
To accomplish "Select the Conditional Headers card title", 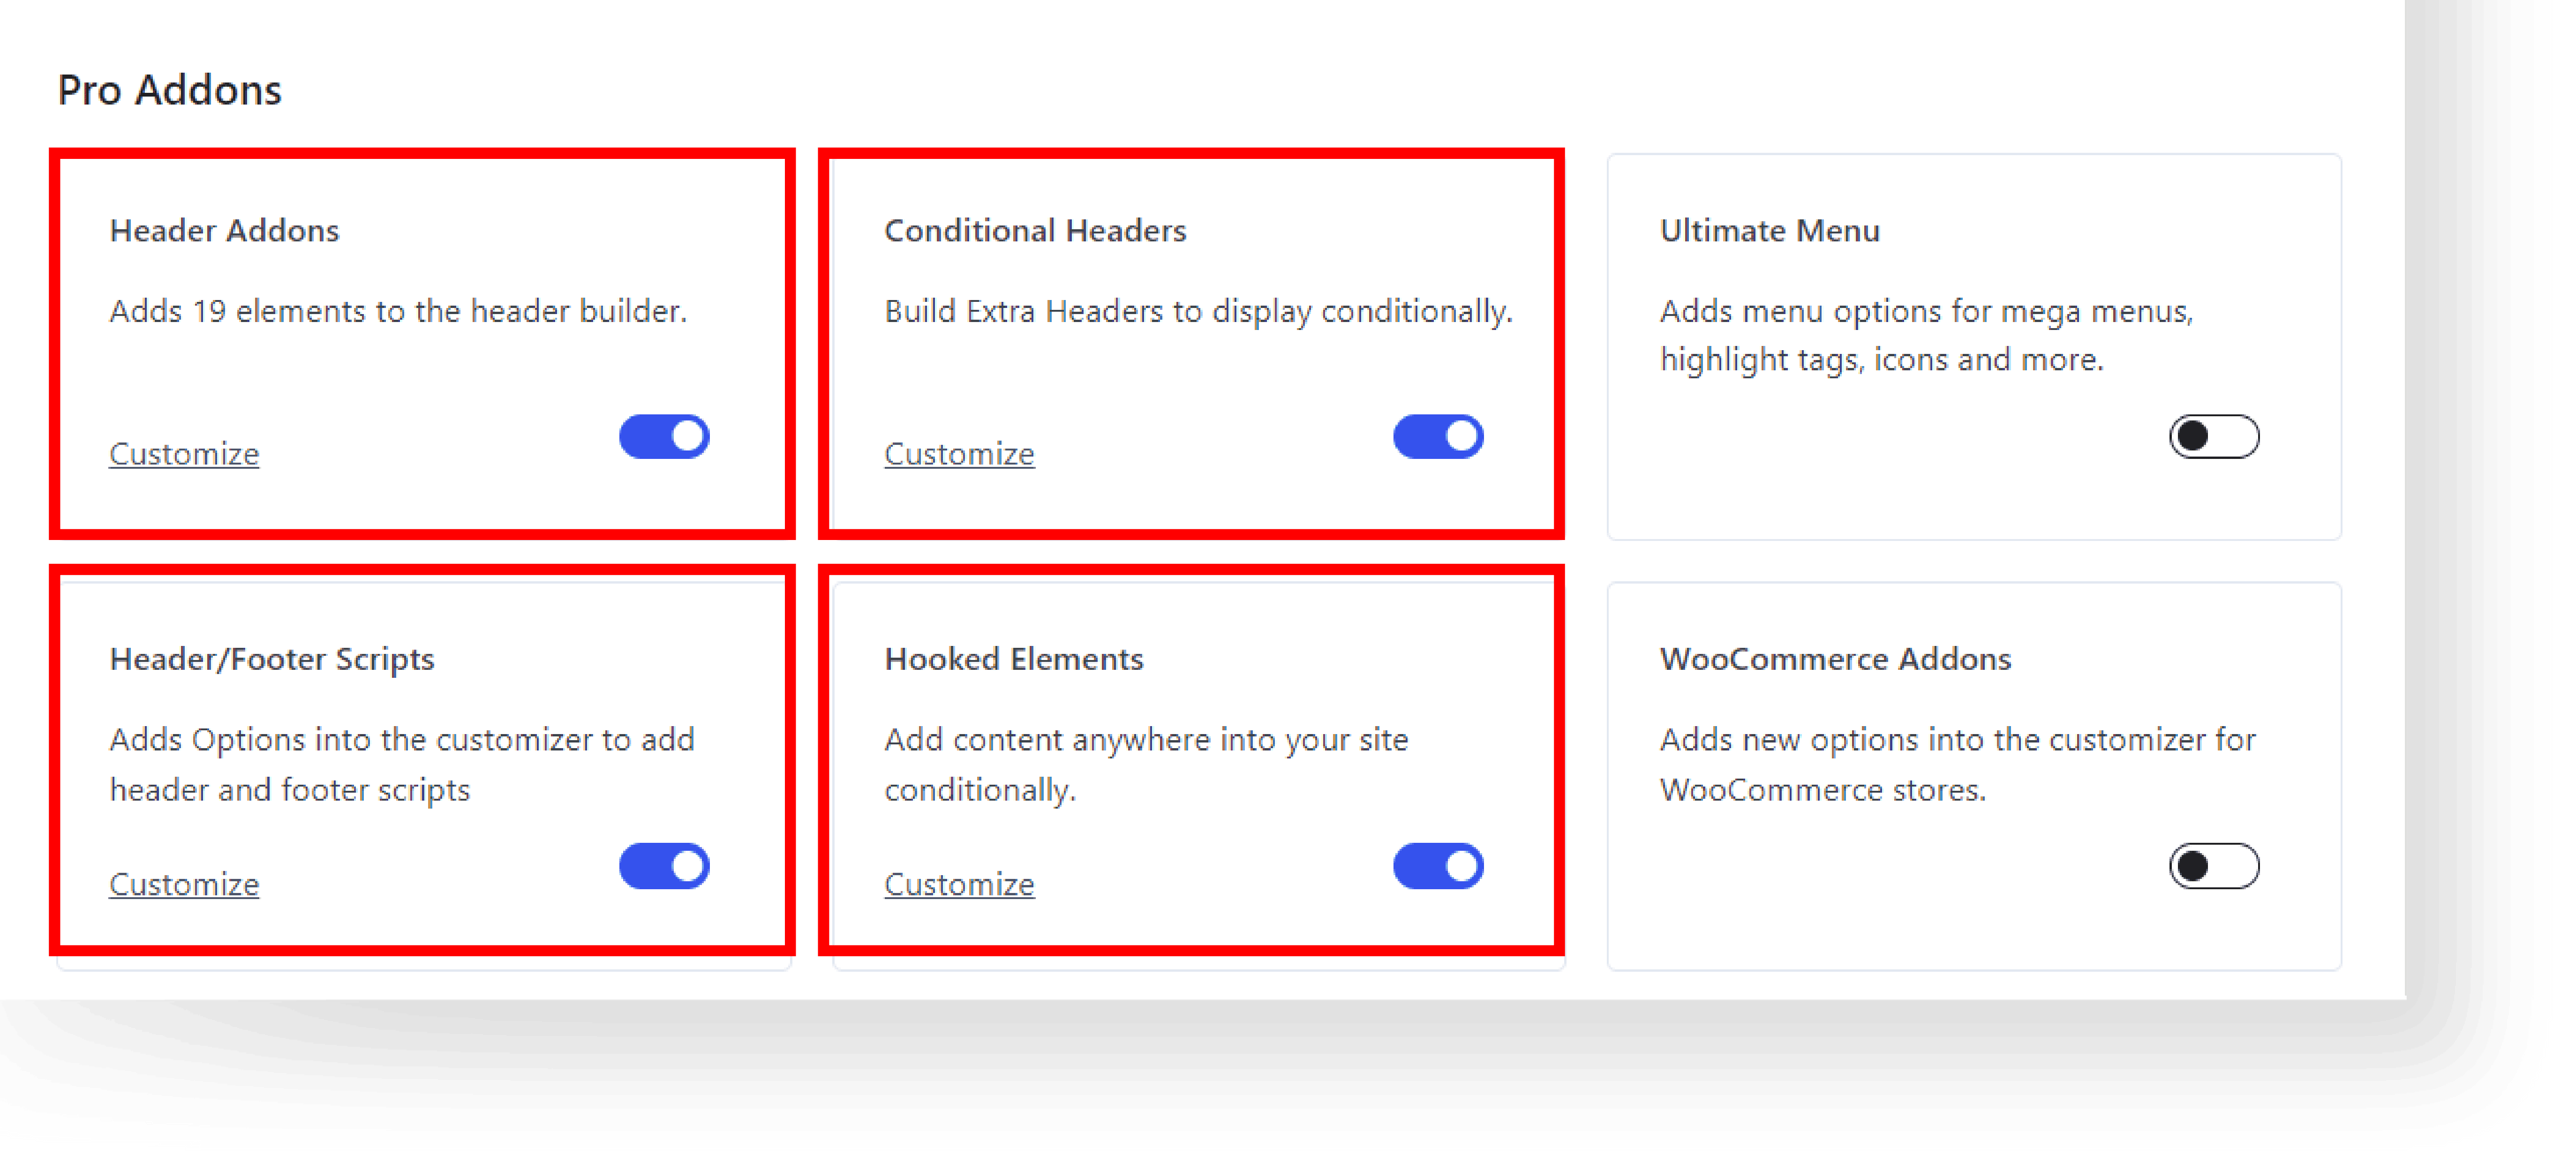I will point(1035,231).
